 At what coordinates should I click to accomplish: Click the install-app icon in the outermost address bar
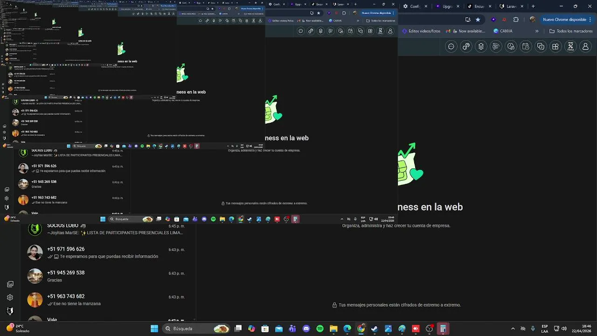(x=468, y=20)
